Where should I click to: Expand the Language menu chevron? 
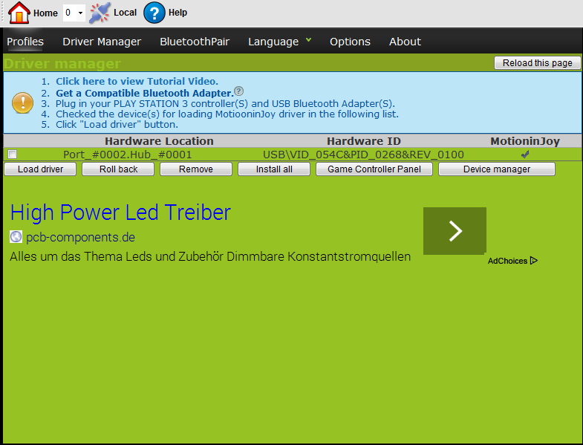coord(308,39)
